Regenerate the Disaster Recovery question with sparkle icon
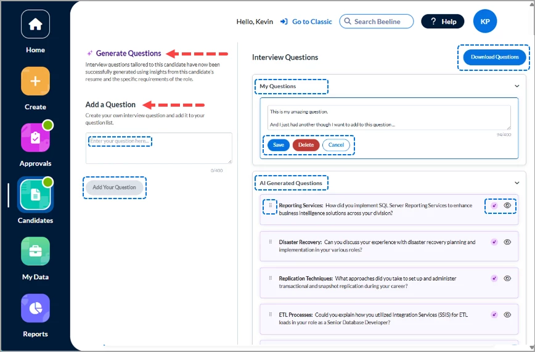Screen dimensions: 535x352 (494, 242)
